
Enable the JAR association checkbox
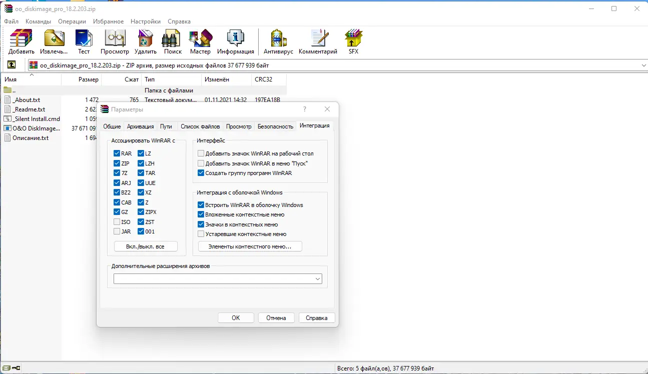click(117, 231)
